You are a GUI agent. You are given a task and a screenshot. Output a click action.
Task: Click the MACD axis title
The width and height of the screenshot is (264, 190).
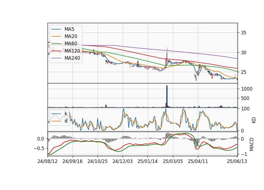click(x=252, y=144)
